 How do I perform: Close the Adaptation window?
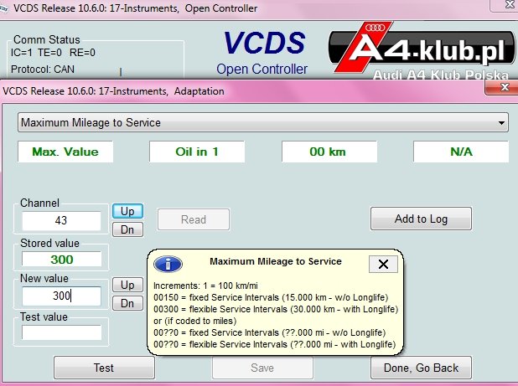tap(502, 87)
